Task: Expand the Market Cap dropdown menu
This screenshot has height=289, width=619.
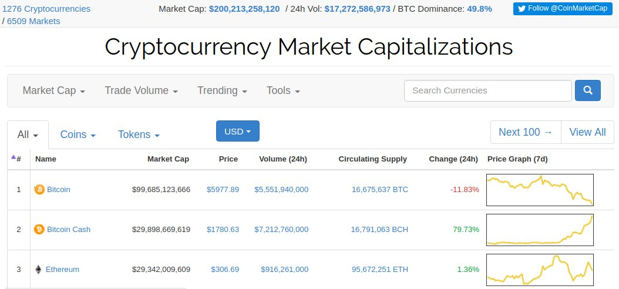Action: coord(54,90)
